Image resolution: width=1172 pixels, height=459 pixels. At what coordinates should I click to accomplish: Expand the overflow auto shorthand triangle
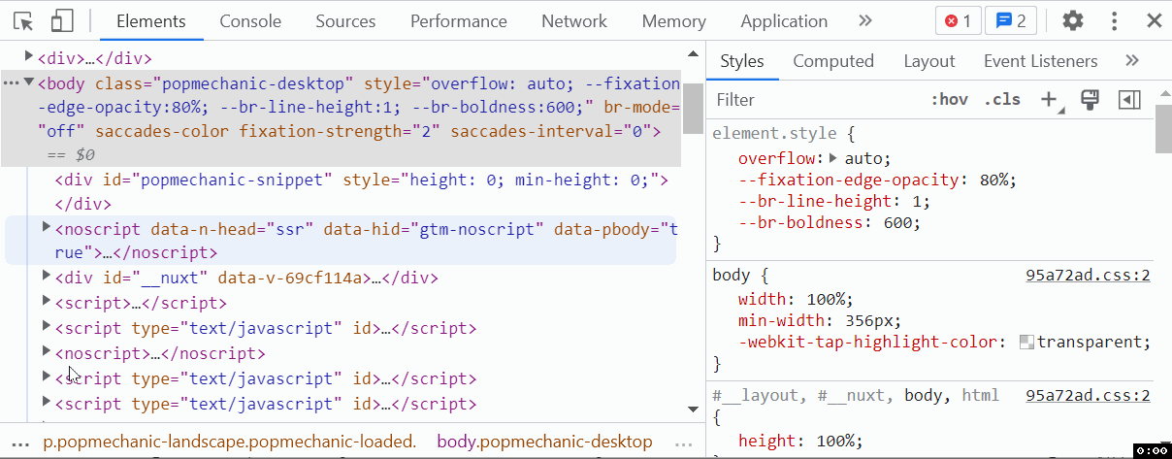833,157
